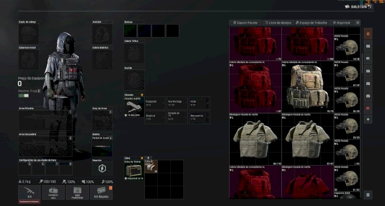Click the Arma Secundária slot
This screenshot has width=385, height=206.
45,146
